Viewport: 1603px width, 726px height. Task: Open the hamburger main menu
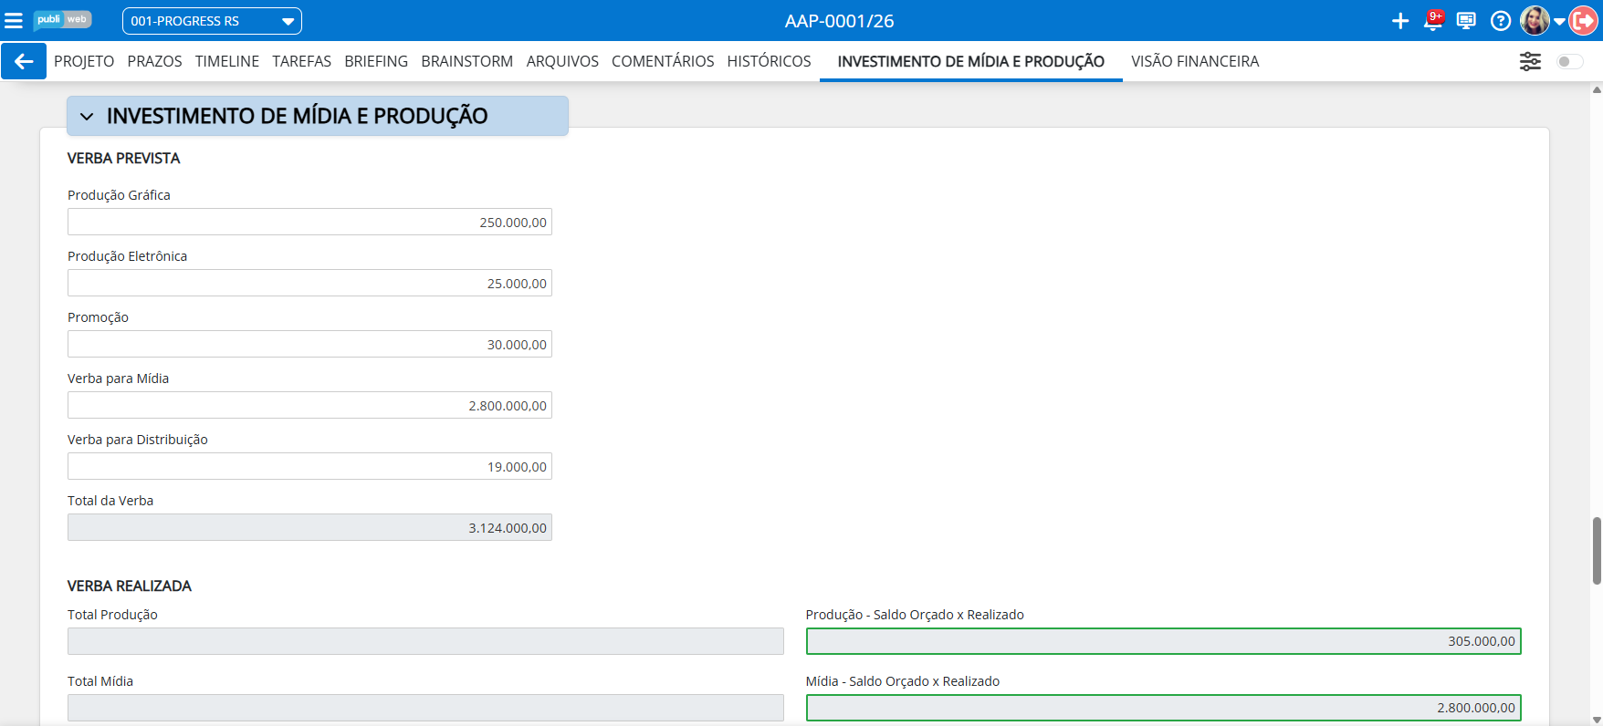coord(14,20)
